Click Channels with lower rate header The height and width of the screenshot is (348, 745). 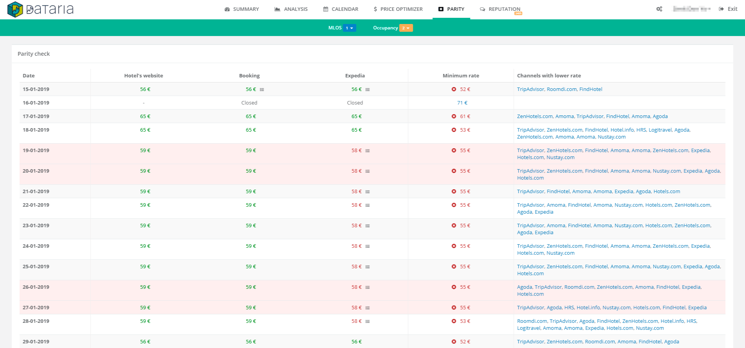point(549,75)
